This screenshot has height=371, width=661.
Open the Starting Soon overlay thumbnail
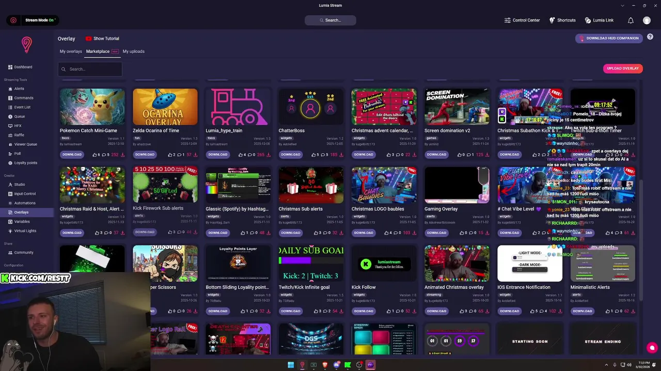530,340
